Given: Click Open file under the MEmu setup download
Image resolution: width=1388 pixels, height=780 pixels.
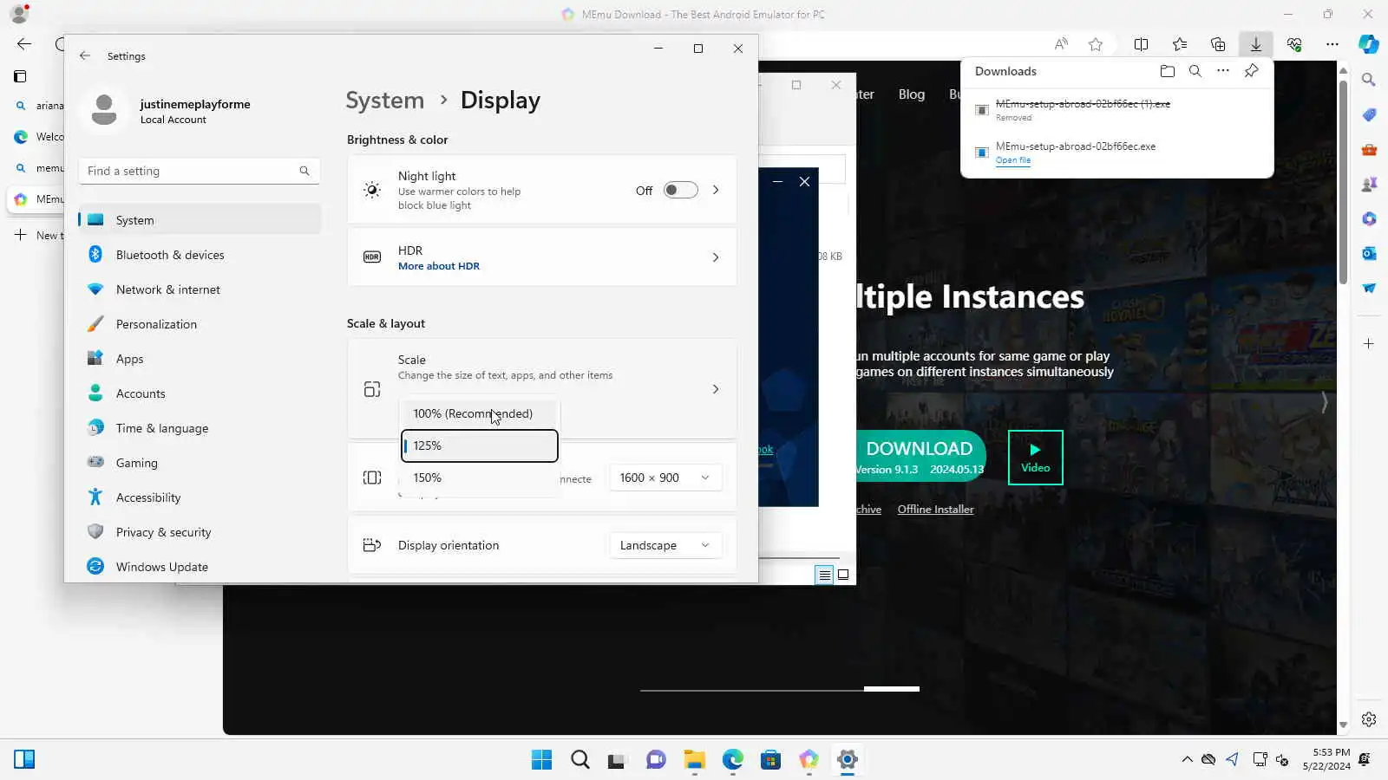Looking at the screenshot, I should [1013, 160].
